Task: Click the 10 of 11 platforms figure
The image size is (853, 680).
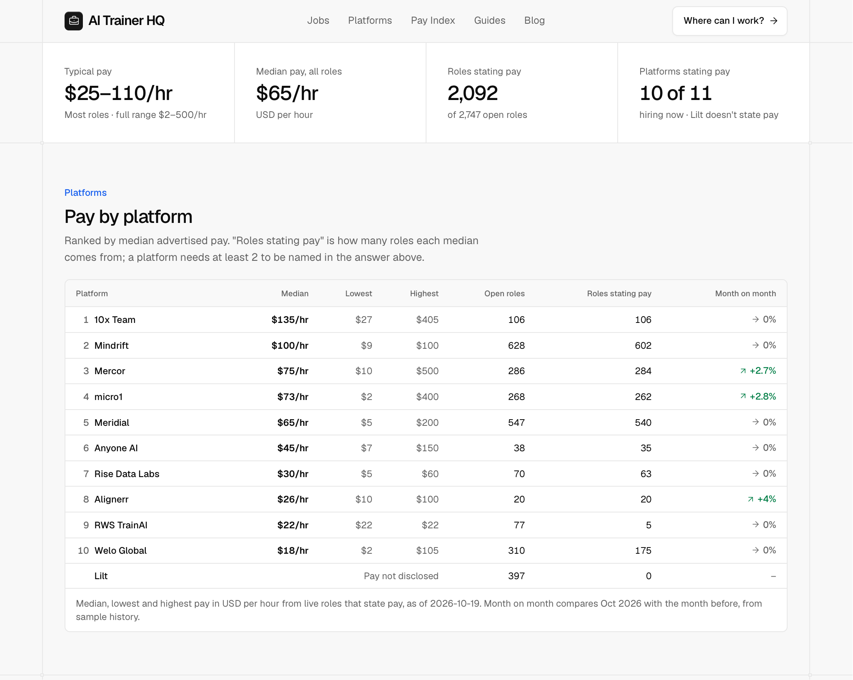Action: pos(676,93)
